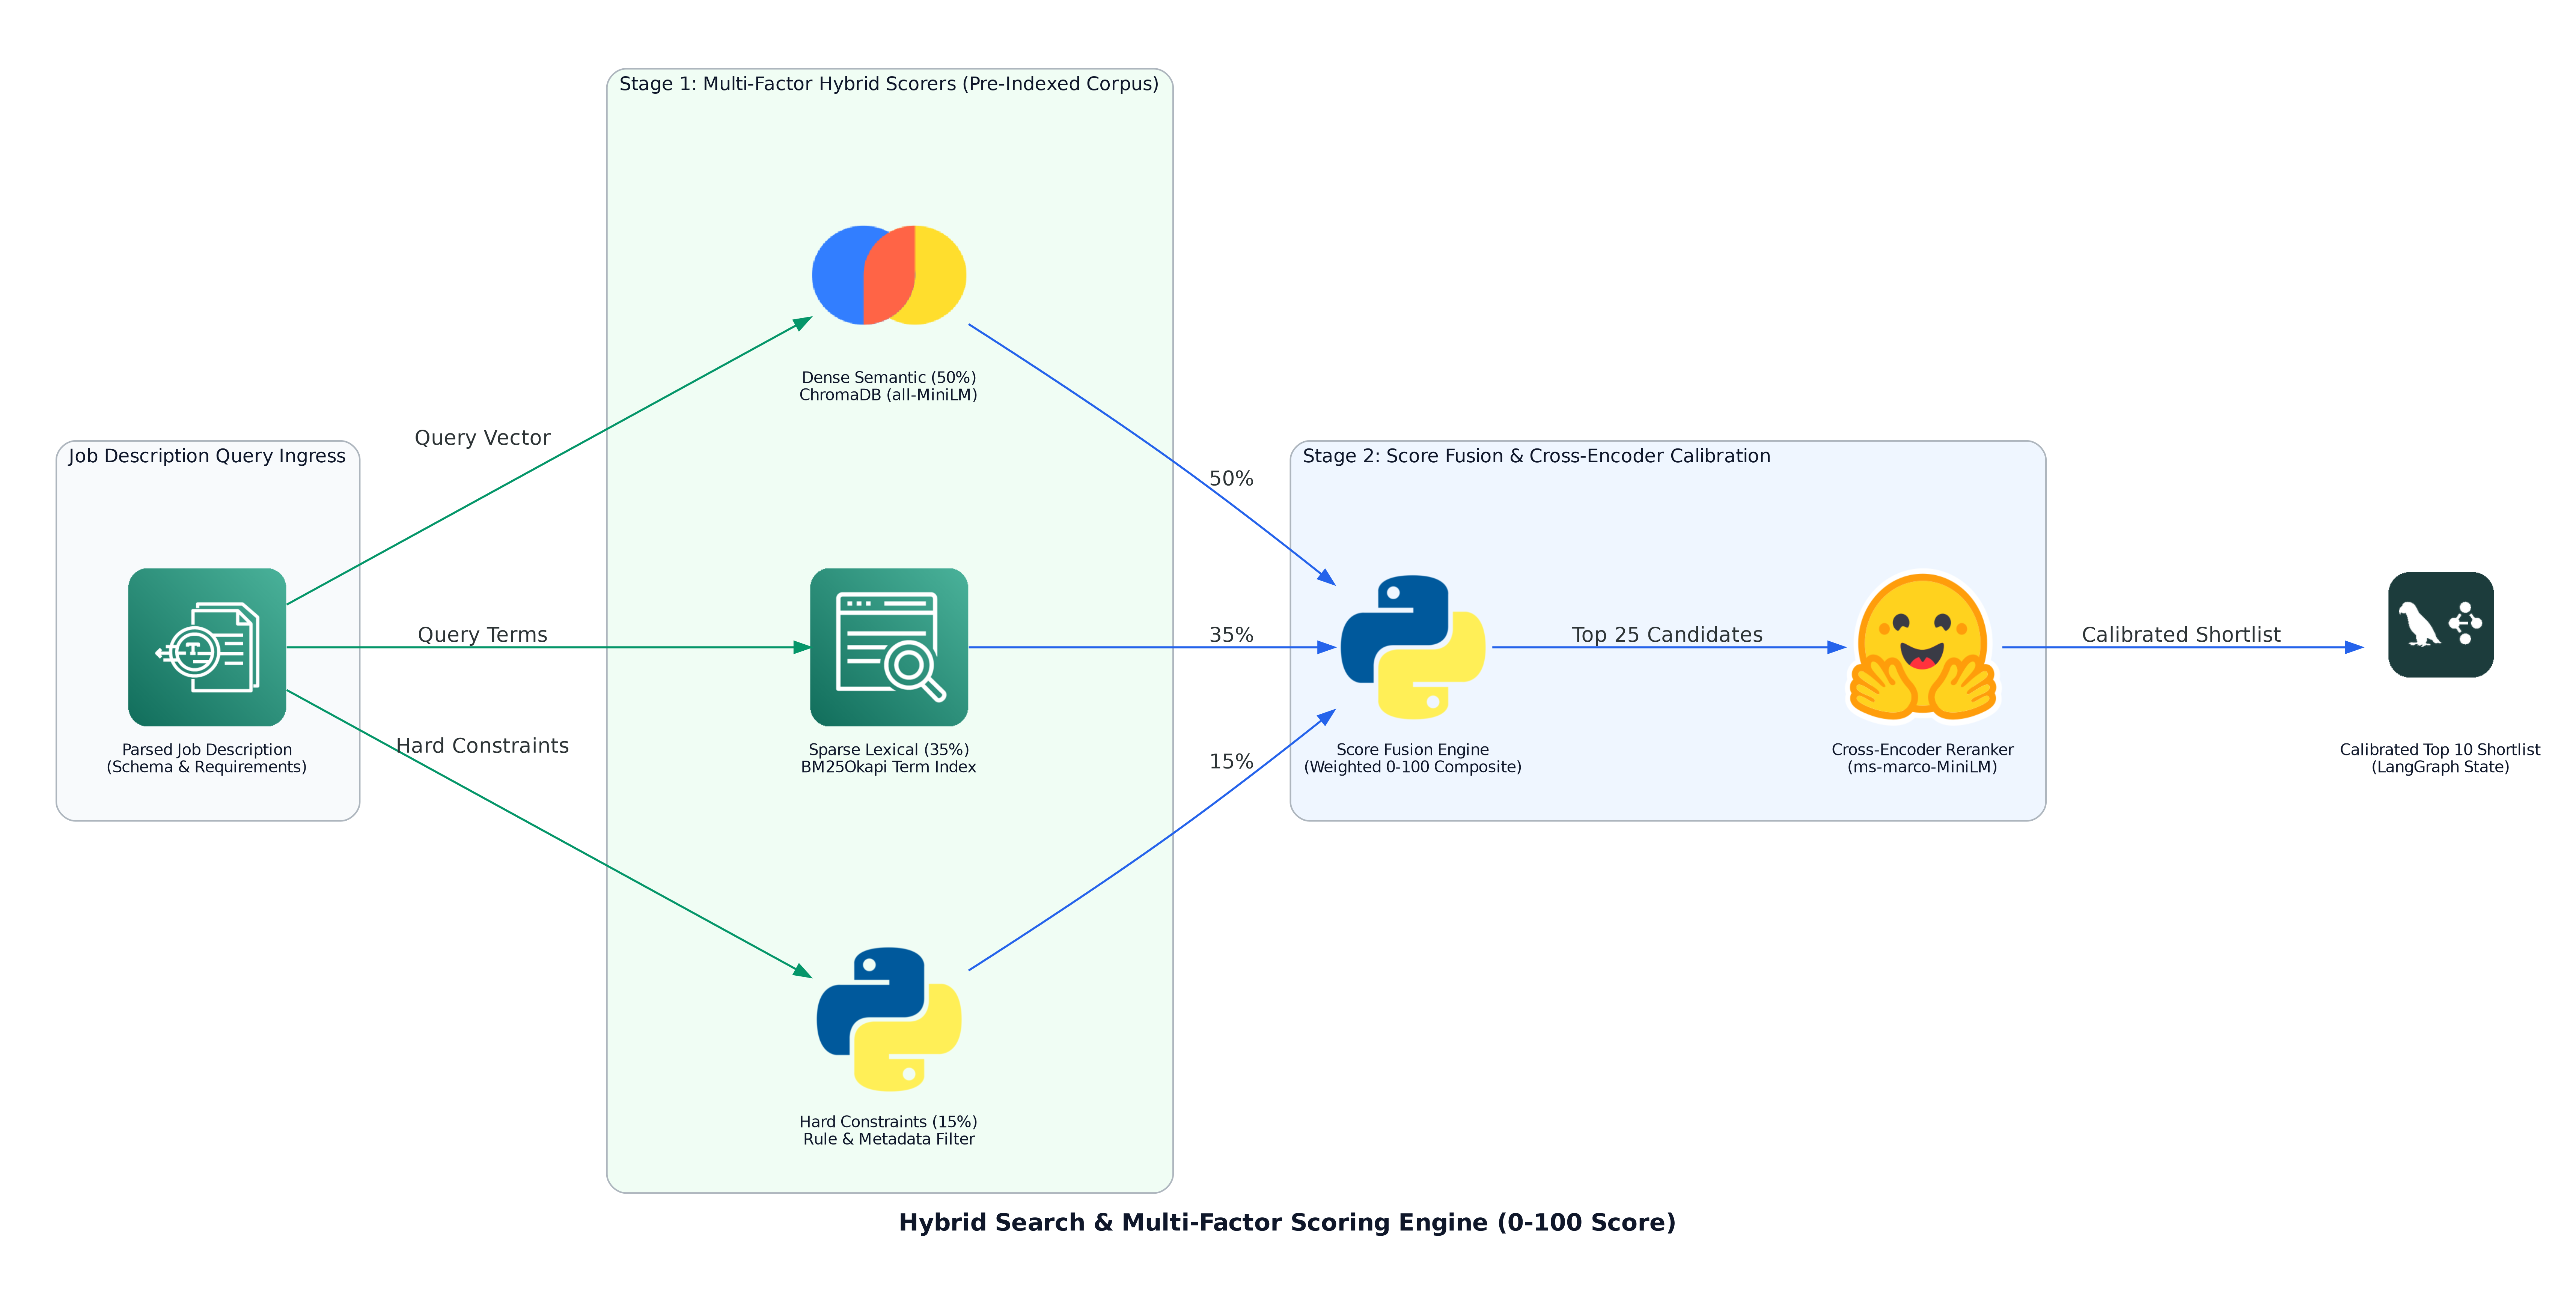This screenshot has width=2576, height=1301.
Task: Click the 'Parsed Job Description' caption
Action: pos(207,749)
